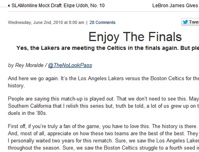
Task: Click the Enjoy The Finals headline
Action: 135,37
